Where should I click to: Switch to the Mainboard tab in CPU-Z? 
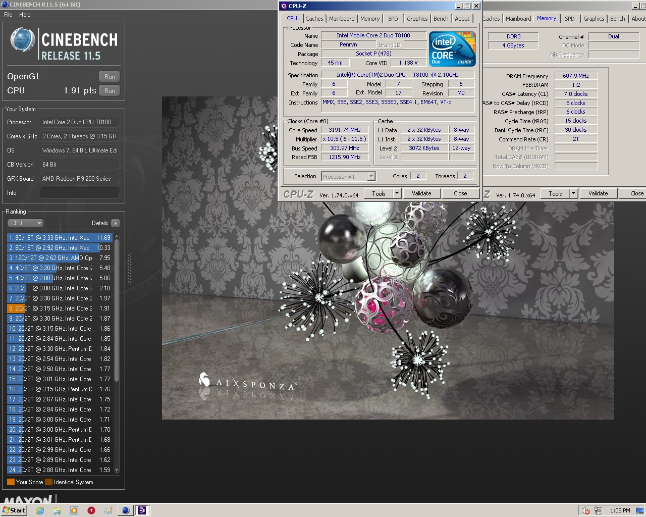pos(342,19)
